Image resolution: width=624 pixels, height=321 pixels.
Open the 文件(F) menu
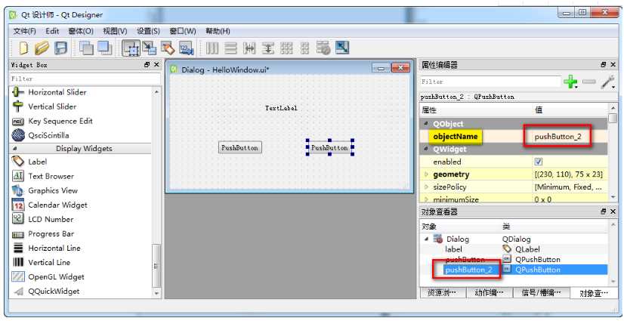25,31
